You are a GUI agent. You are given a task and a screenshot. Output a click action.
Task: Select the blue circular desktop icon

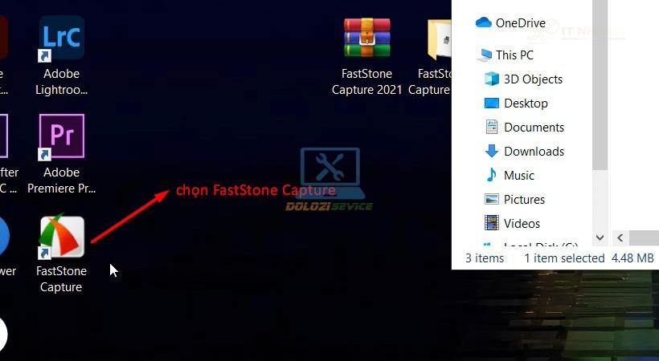point(3,236)
